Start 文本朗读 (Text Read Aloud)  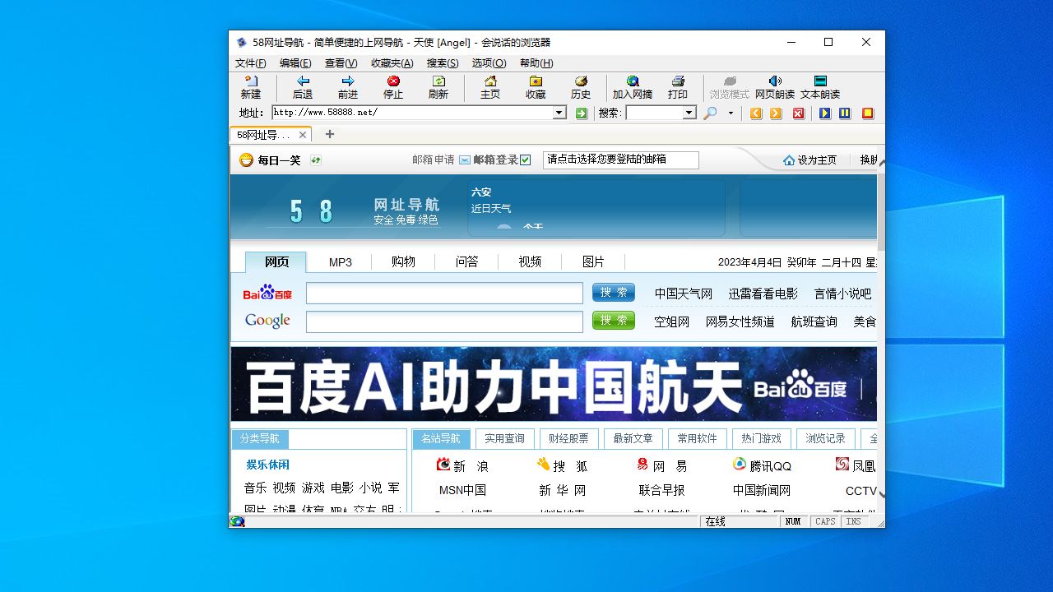coord(819,87)
